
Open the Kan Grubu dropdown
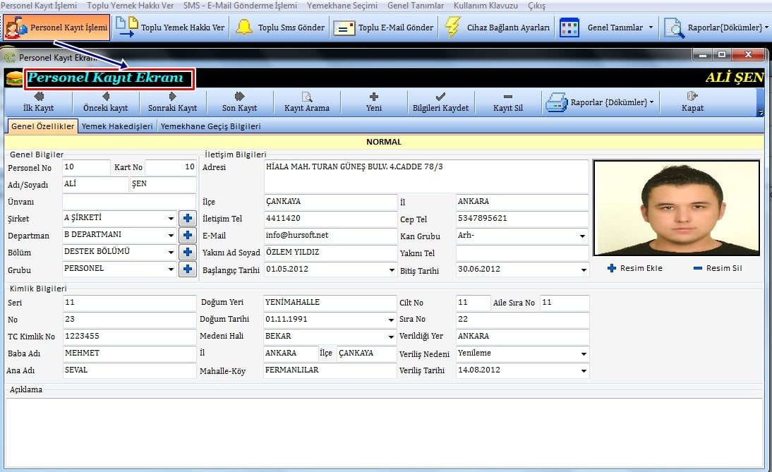tap(583, 236)
